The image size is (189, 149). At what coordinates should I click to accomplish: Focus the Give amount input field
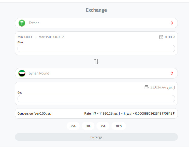click(96, 49)
